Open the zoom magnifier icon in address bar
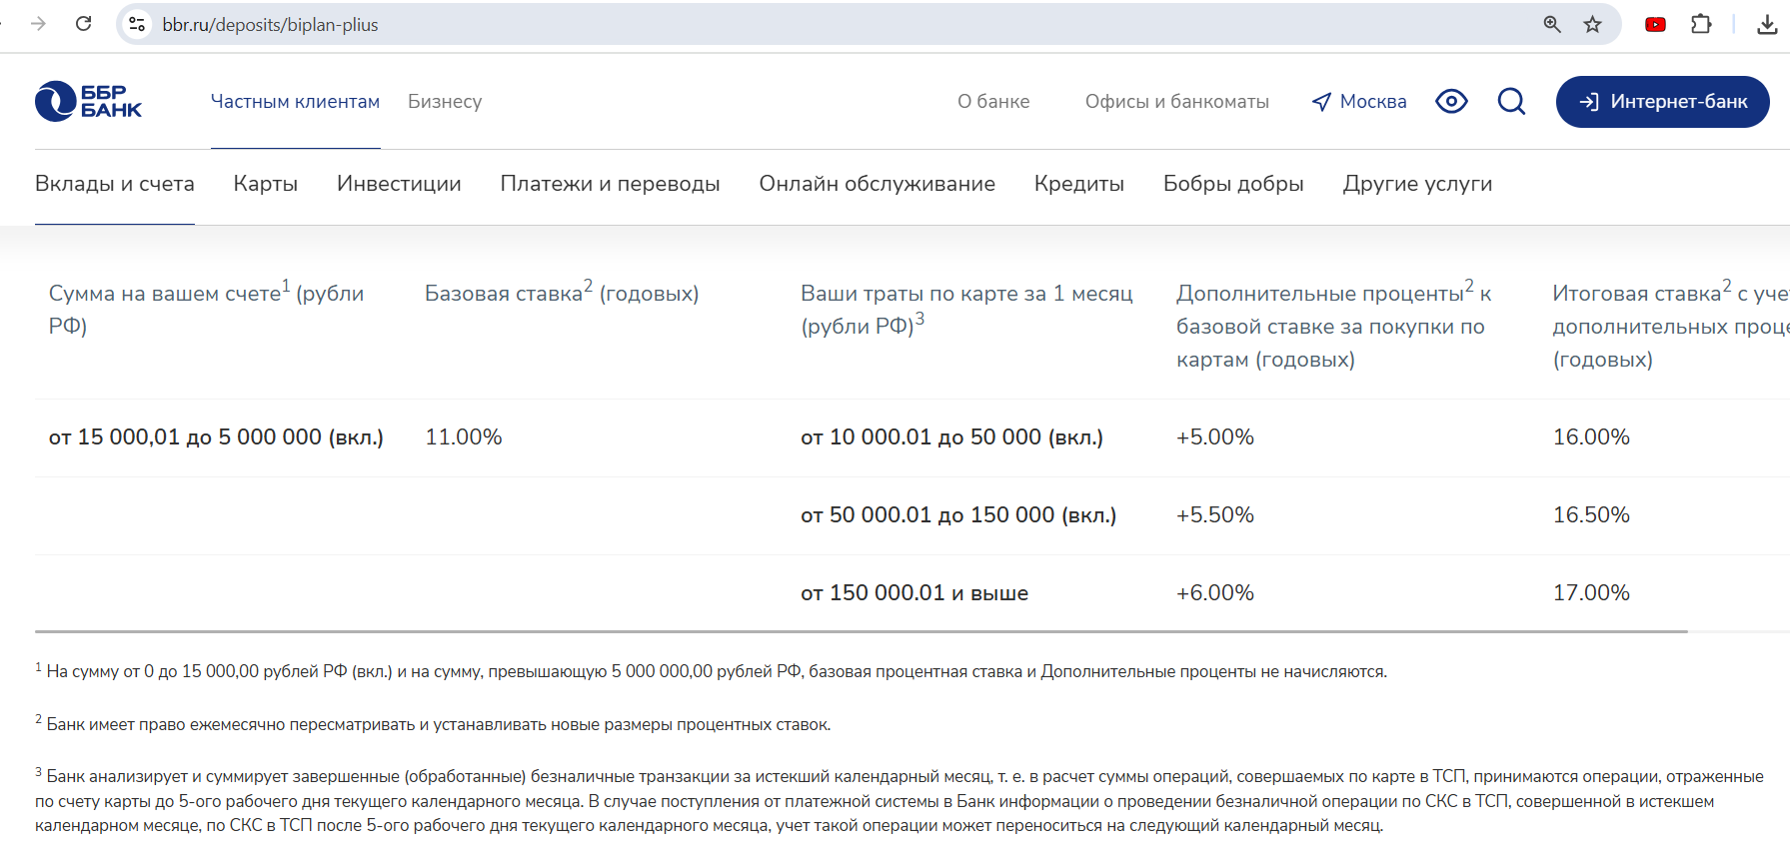The height and width of the screenshot is (856, 1790). tap(1552, 24)
